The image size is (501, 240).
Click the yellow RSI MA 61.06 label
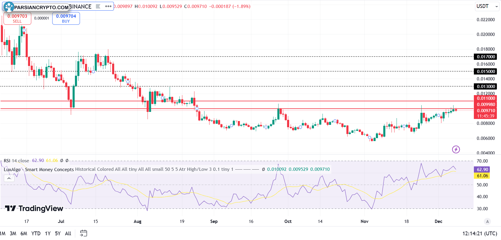(x=482, y=176)
